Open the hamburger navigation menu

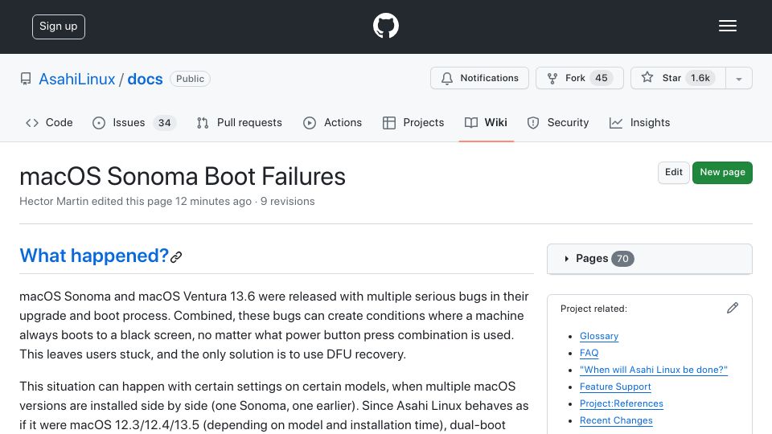click(727, 26)
